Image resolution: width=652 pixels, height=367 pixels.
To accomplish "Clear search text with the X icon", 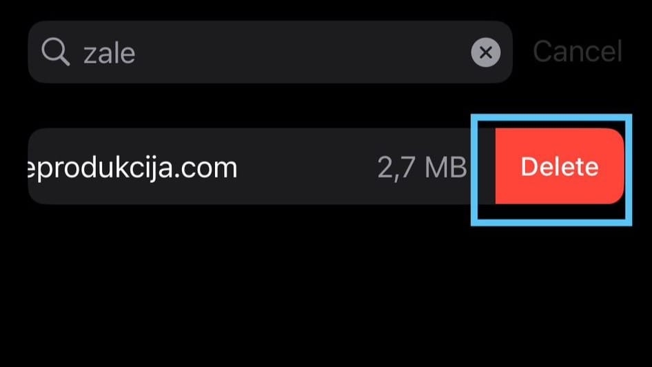I will 486,52.
